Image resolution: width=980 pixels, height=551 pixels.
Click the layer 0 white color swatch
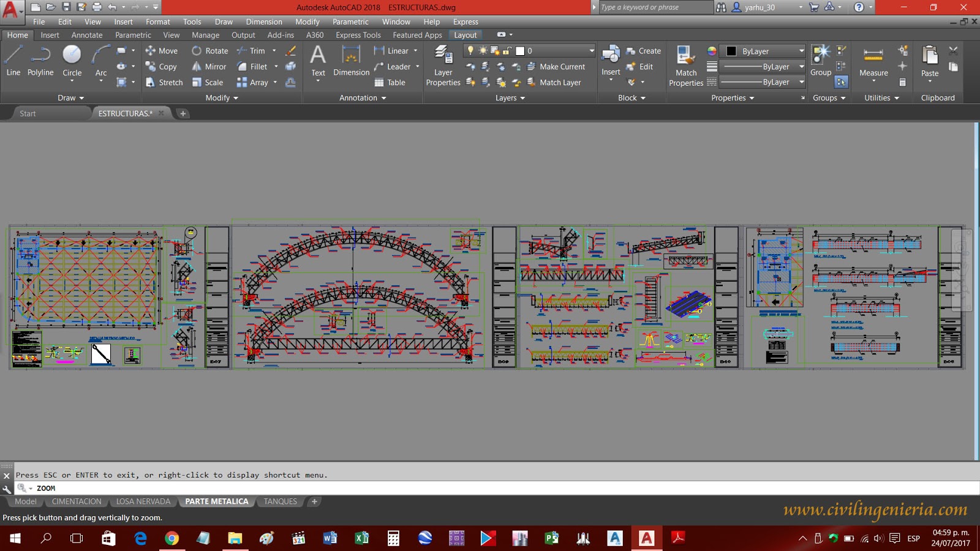[520, 51]
